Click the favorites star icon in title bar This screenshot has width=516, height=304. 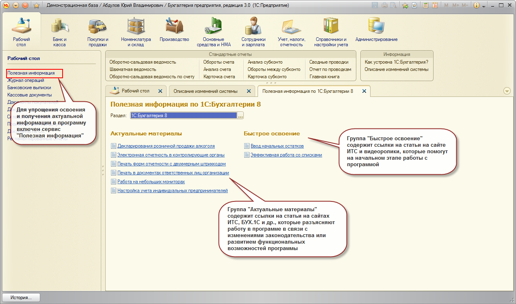pos(36,6)
